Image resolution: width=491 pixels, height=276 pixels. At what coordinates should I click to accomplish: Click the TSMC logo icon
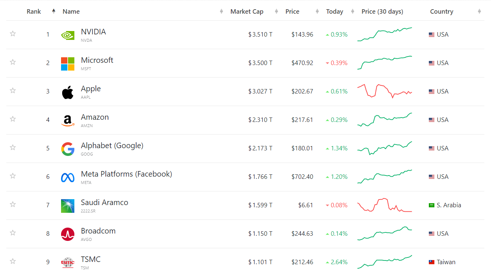click(x=68, y=262)
